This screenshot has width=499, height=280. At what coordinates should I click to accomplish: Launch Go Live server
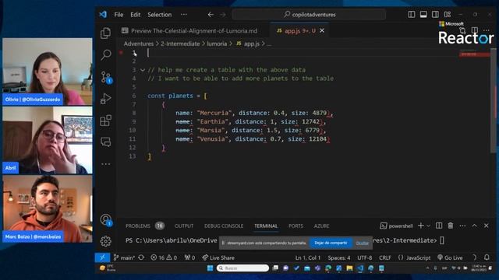tap(450, 257)
